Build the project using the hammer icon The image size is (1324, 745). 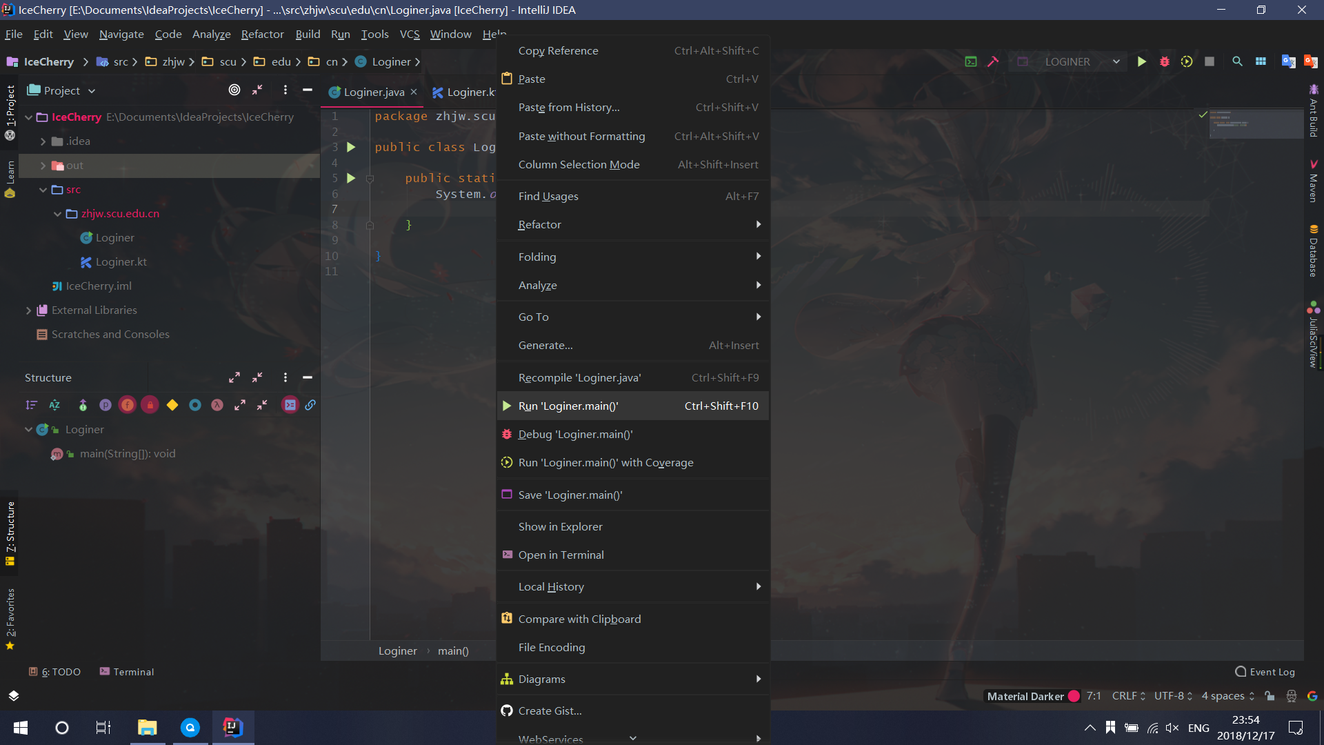pos(994,61)
